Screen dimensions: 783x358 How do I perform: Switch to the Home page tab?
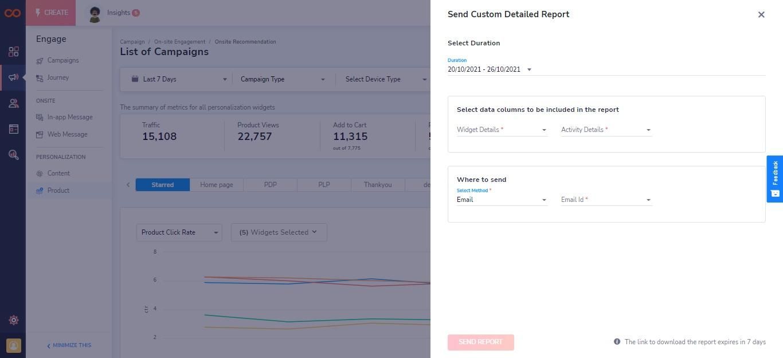217,185
